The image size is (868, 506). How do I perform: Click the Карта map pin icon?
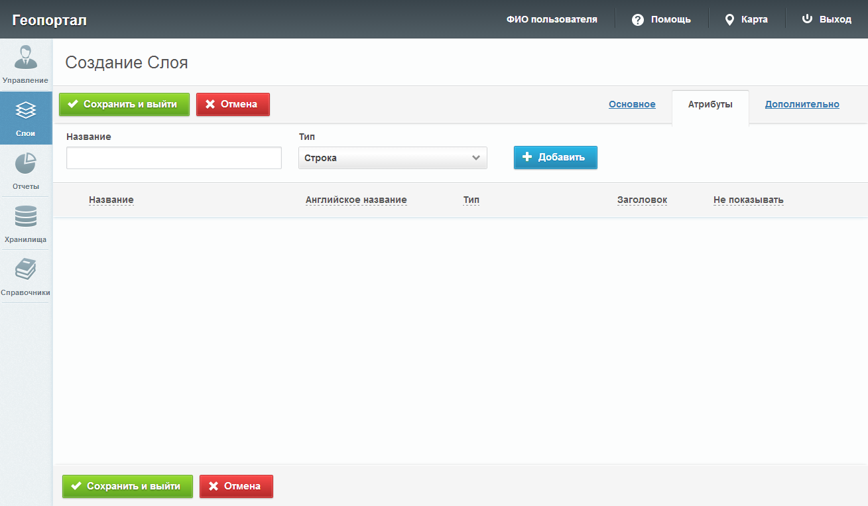pyautogui.click(x=729, y=20)
